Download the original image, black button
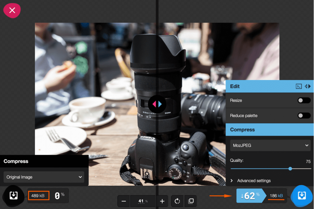The image size is (314, 209). [13, 196]
